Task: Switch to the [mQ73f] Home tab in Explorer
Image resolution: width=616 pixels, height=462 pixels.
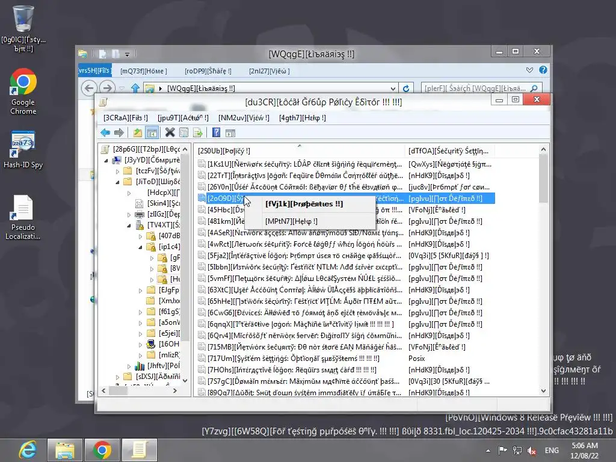Action: 144,71
